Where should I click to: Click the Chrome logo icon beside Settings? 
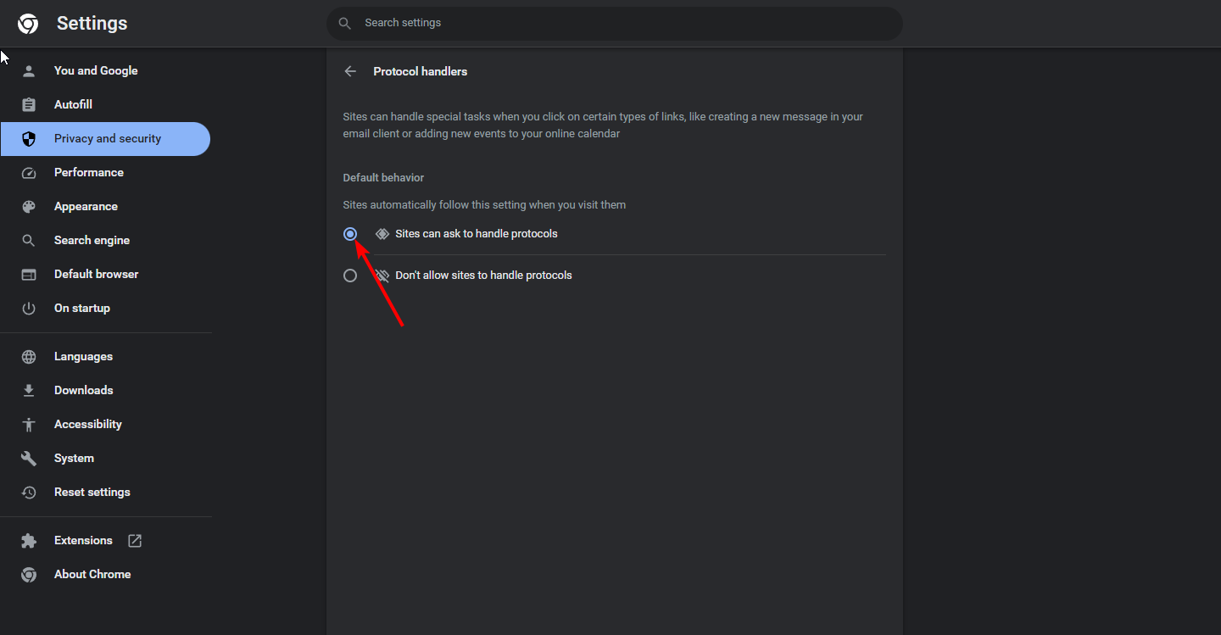coord(28,24)
